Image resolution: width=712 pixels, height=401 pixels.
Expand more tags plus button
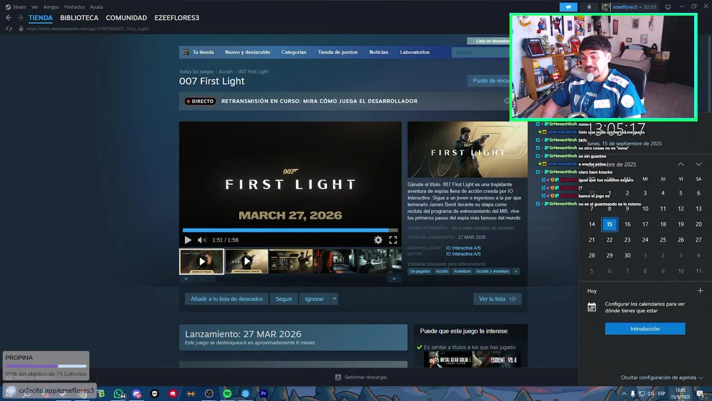pyautogui.click(x=516, y=271)
